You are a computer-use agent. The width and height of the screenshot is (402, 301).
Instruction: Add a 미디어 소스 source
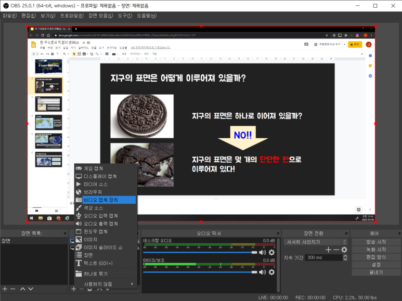coord(106,184)
